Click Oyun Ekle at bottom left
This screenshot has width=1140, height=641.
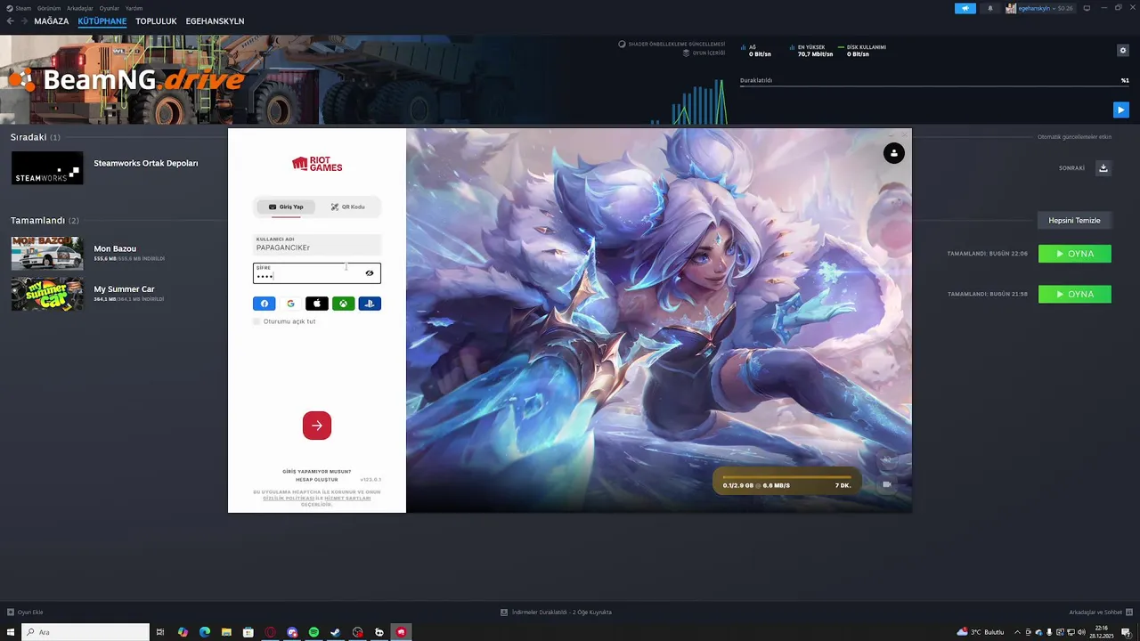tap(25, 613)
